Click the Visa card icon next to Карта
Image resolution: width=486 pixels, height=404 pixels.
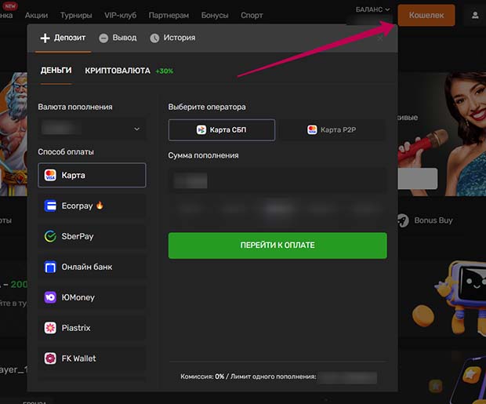(50, 175)
